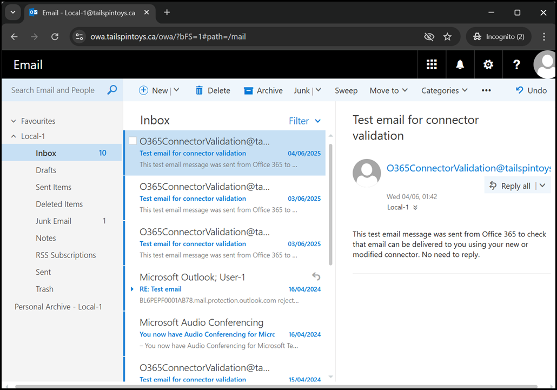This screenshot has height=390, width=557.
Task: Click the notifications bell icon
Action: tap(460, 65)
